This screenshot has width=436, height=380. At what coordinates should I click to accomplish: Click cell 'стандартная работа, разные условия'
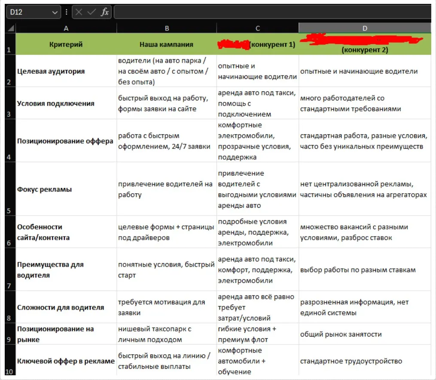point(365,141)
